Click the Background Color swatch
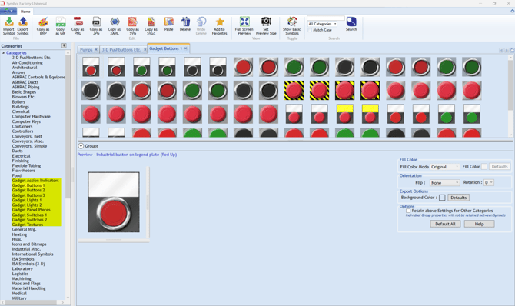This screenshot has height=306, width=515. click(x=442, y=198)
